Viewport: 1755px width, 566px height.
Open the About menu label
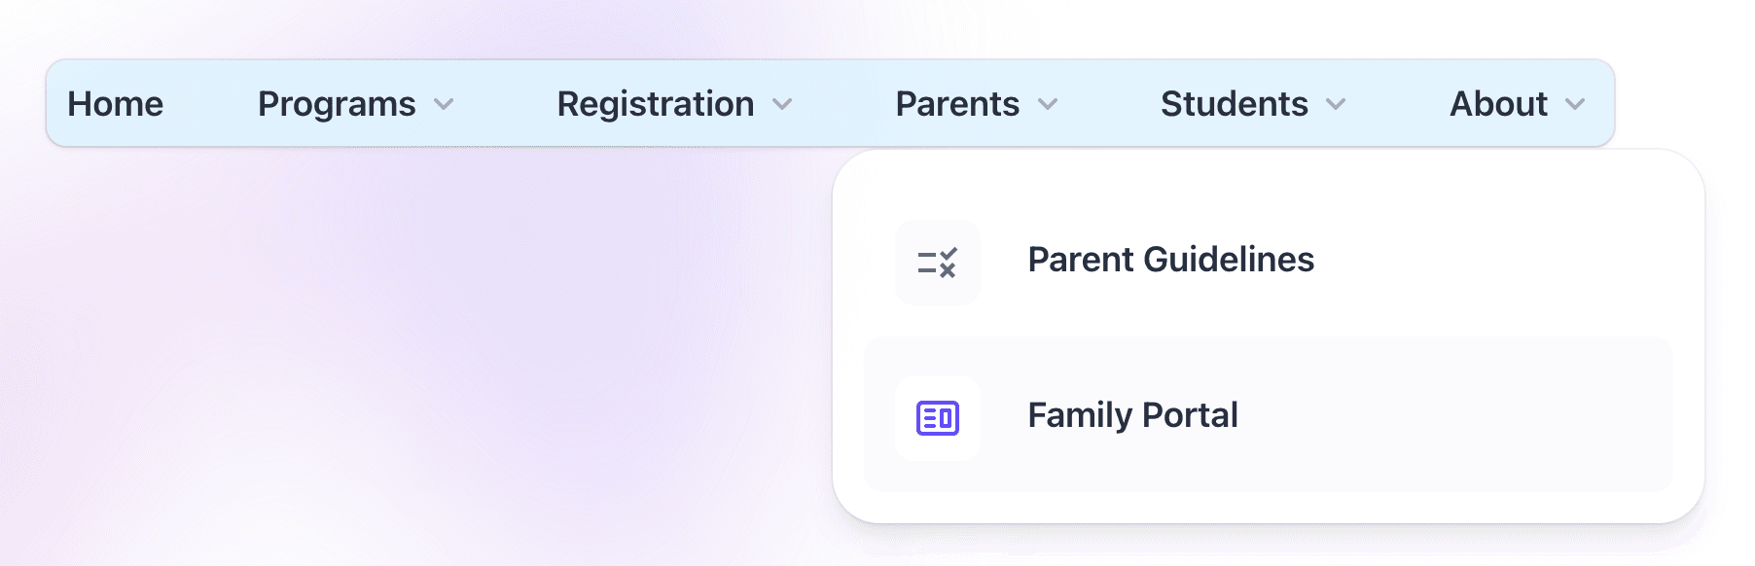coord(1499,103)
